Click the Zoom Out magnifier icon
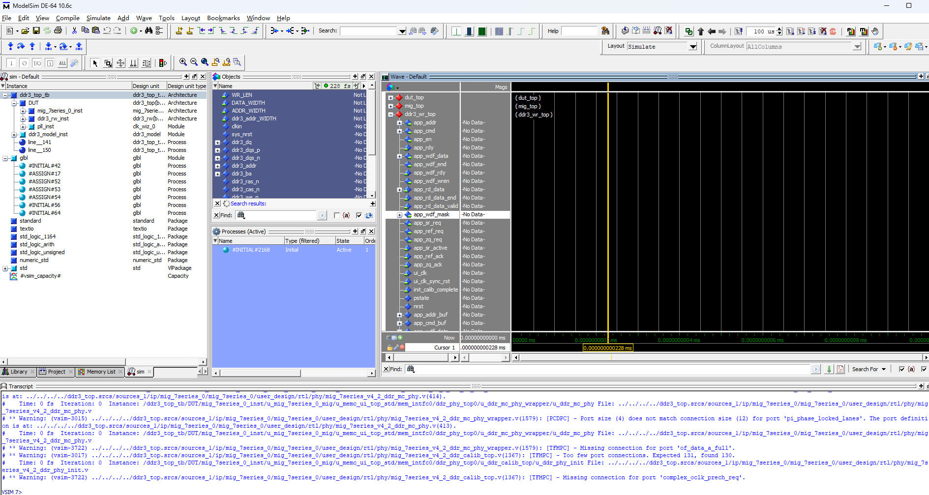The width and height of the screenshot is (929, 495). pos(194,62)
